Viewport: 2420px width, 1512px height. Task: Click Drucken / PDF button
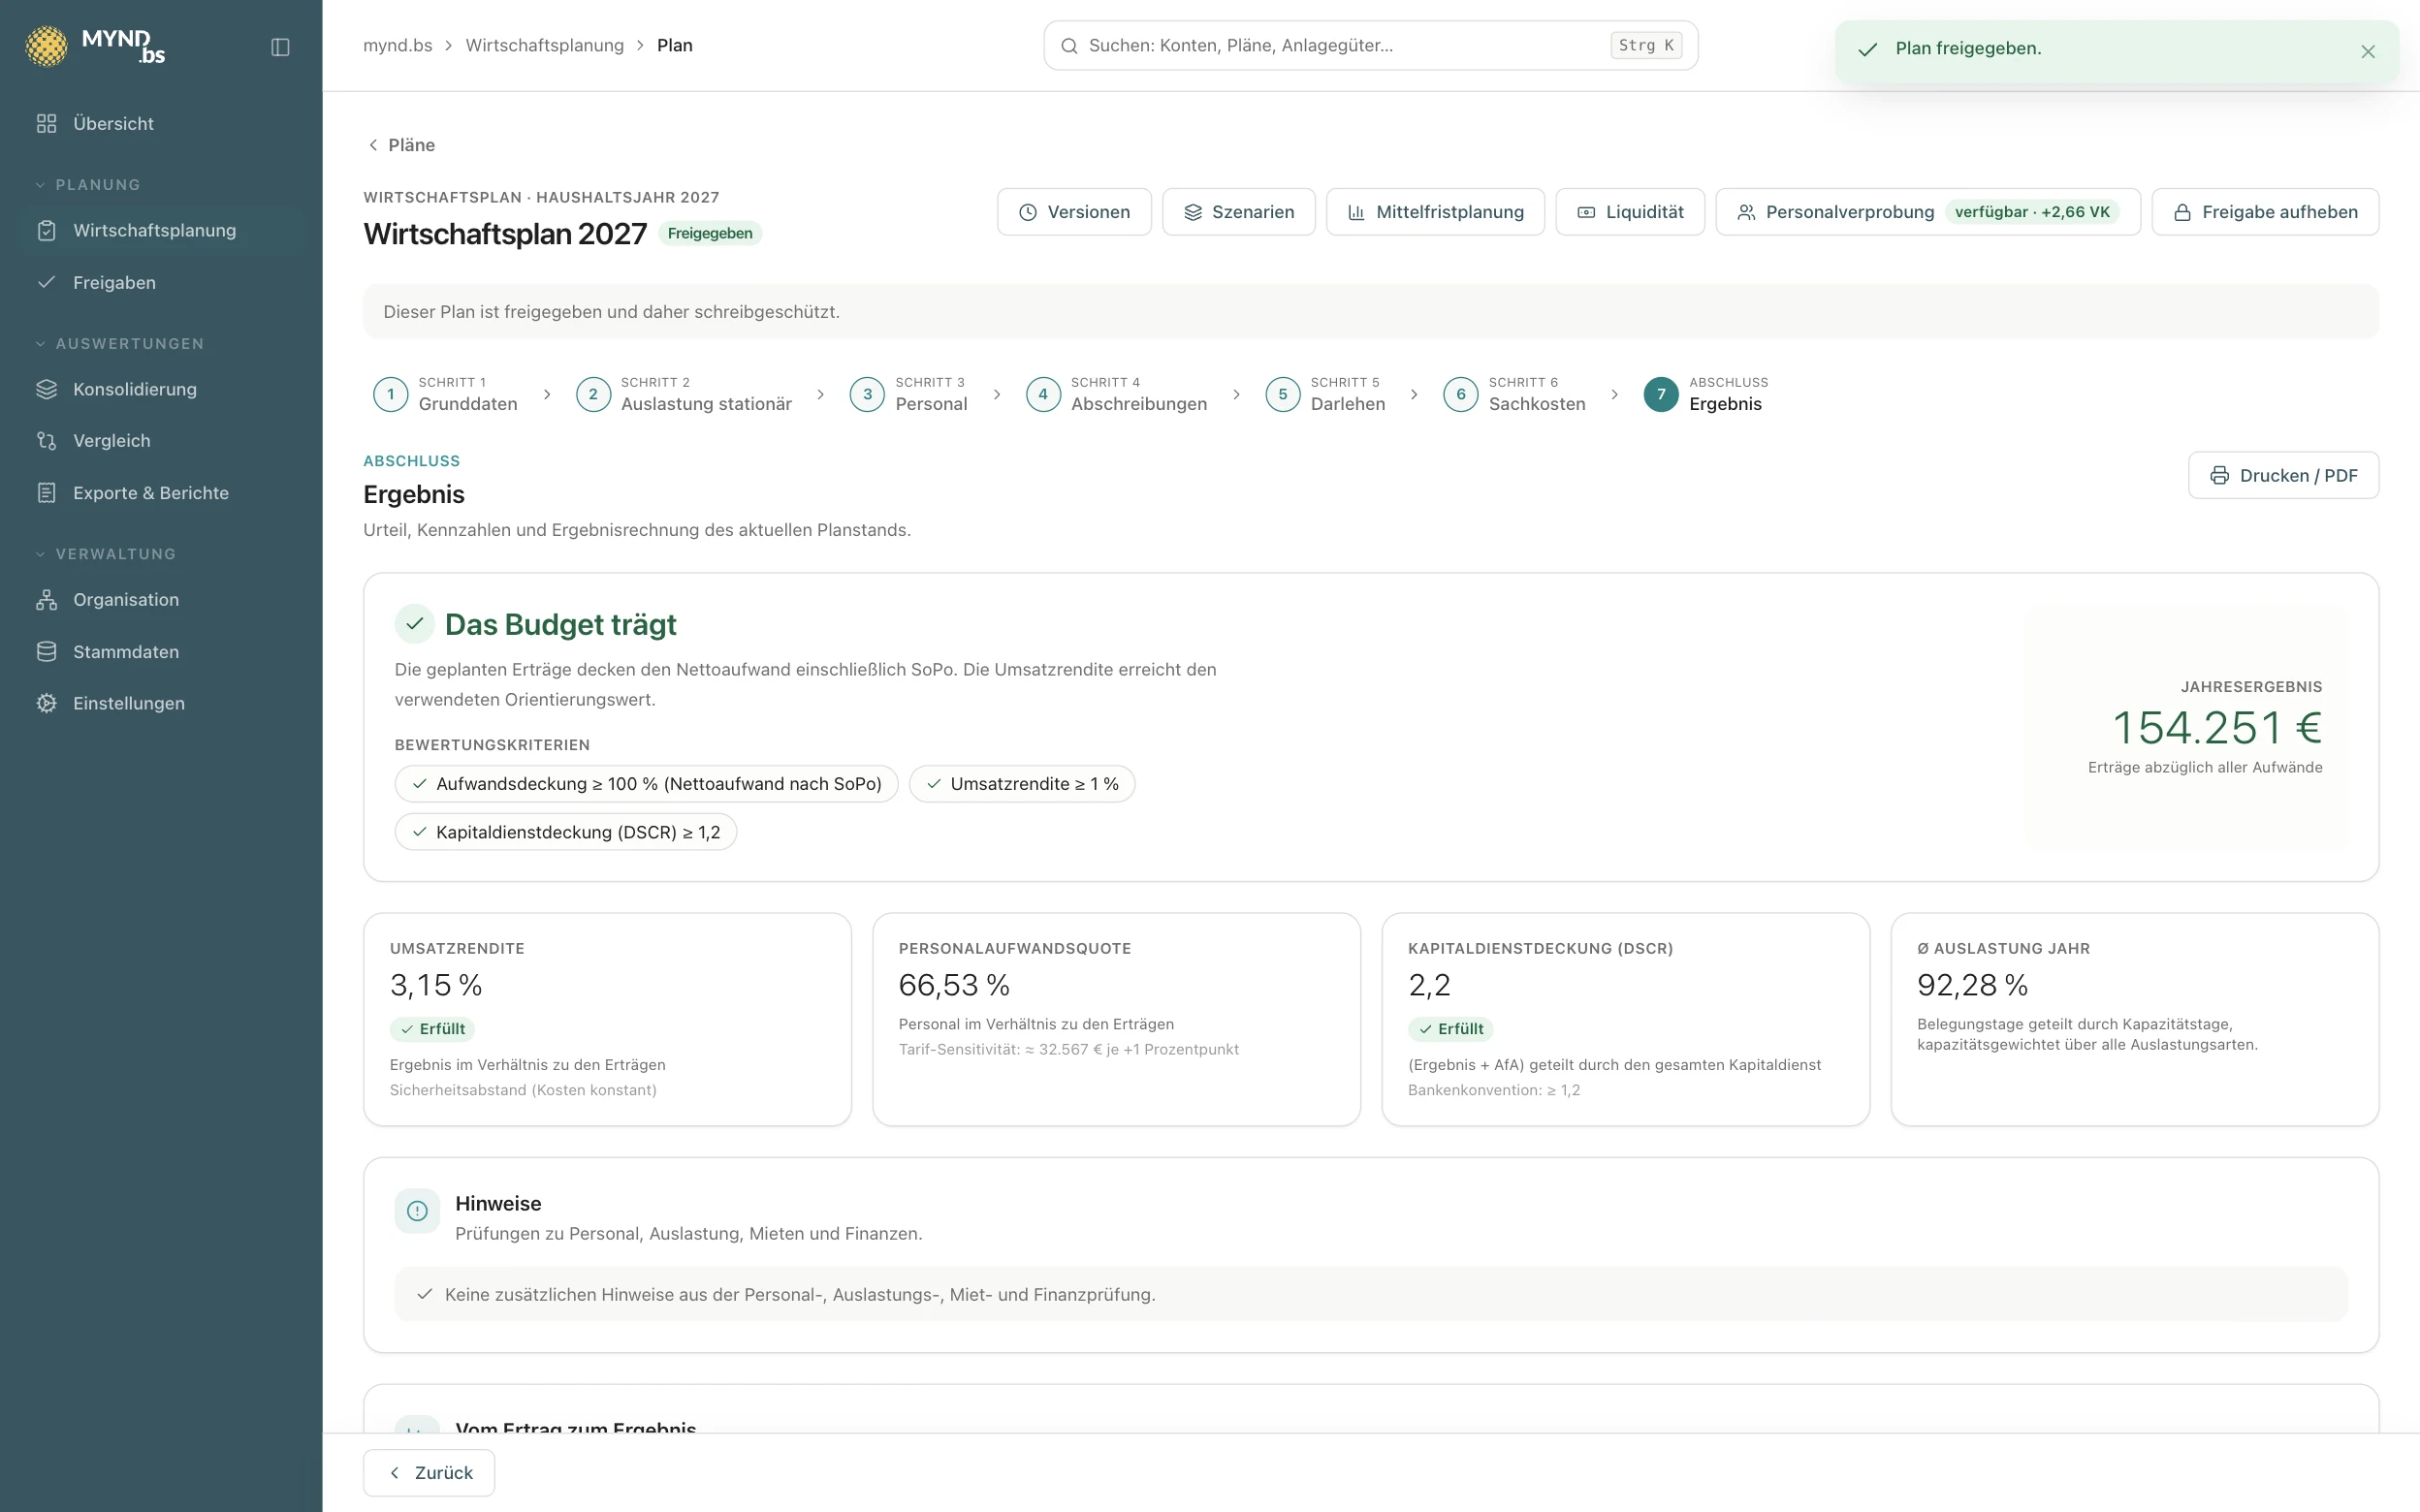coord(2283,475)
